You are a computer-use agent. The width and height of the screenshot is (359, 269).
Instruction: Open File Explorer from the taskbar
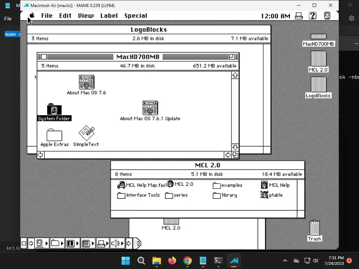click(157, 261)
